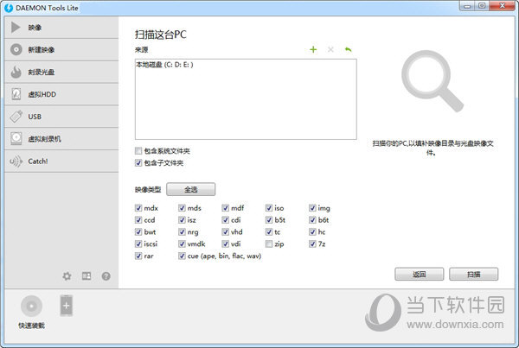Image resolution: width=519 pixels, height=348 pixels.
Task: Toggle the rar file type checkbox
Action: [138, 256]
